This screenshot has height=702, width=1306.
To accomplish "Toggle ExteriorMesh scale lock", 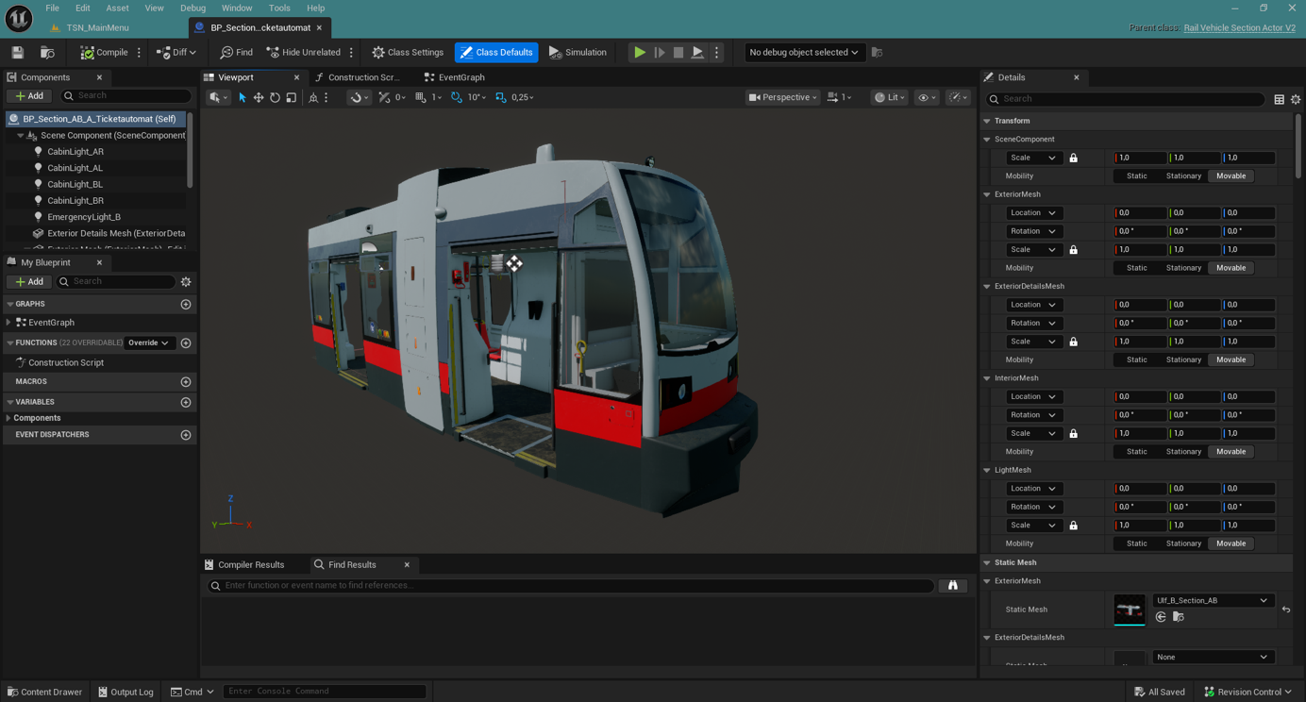I will (x=1073, y=250).
